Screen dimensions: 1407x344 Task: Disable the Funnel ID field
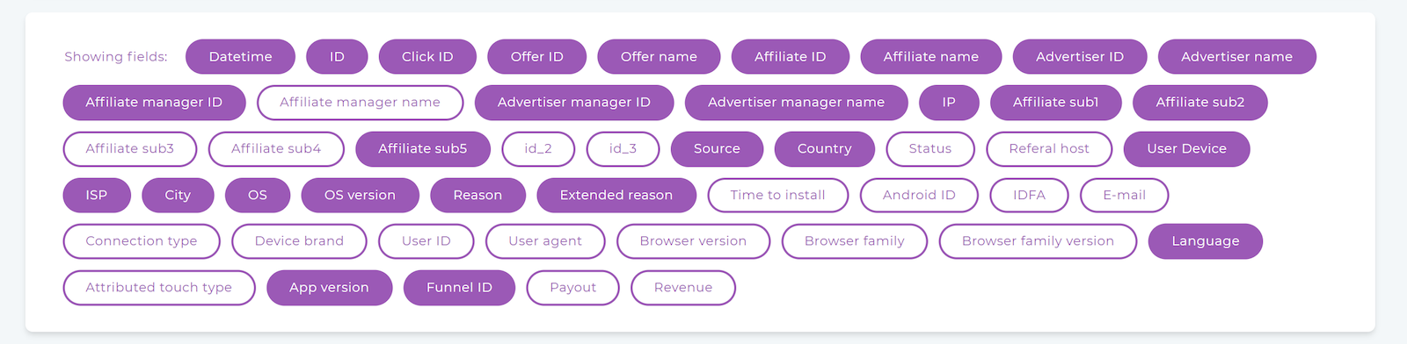click(459, 288)
